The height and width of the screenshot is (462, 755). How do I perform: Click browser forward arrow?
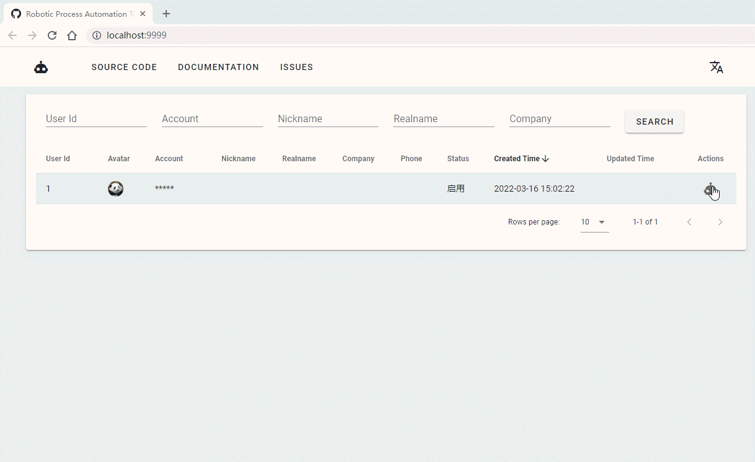click(32, 35)
